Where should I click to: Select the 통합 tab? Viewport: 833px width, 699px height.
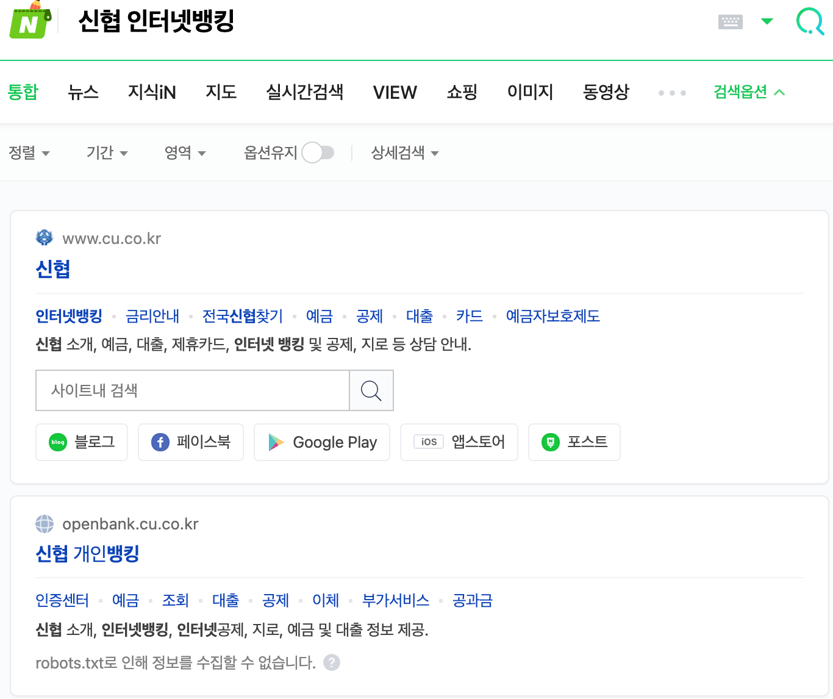[x=23, y=92]
